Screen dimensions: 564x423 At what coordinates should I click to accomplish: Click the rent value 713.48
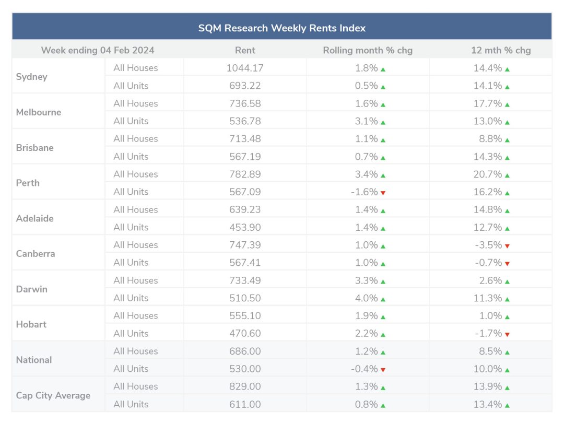(x=245, y=138)
